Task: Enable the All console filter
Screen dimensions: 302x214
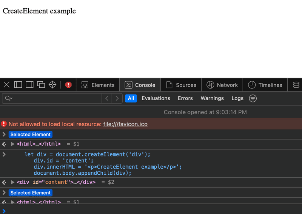Action: pyautogui.click(x=131, y=98)
